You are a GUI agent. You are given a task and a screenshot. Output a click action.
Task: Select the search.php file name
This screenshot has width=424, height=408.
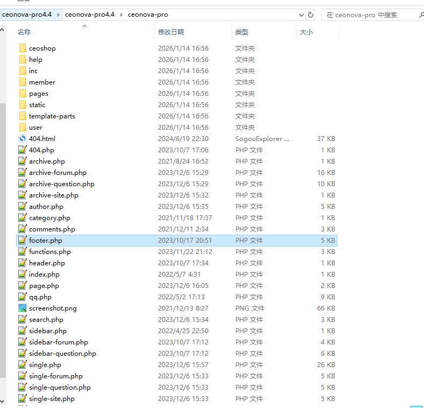46,320
